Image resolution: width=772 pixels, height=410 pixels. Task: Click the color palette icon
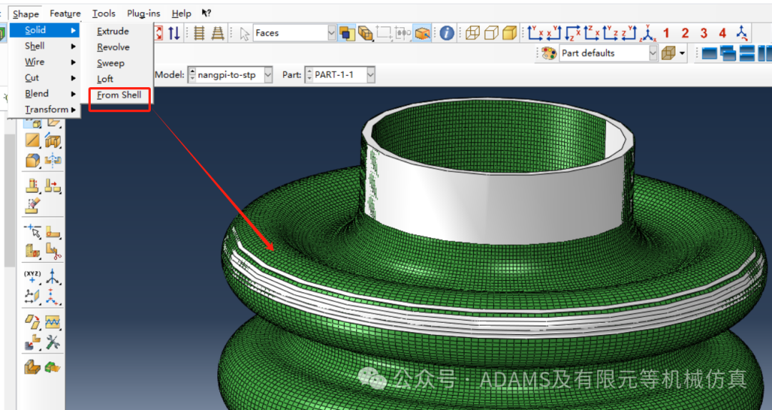(548, 53)
